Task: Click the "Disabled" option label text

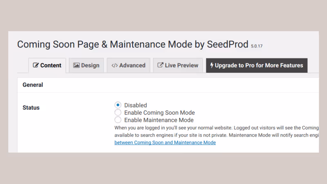Action: click(136, 105)
